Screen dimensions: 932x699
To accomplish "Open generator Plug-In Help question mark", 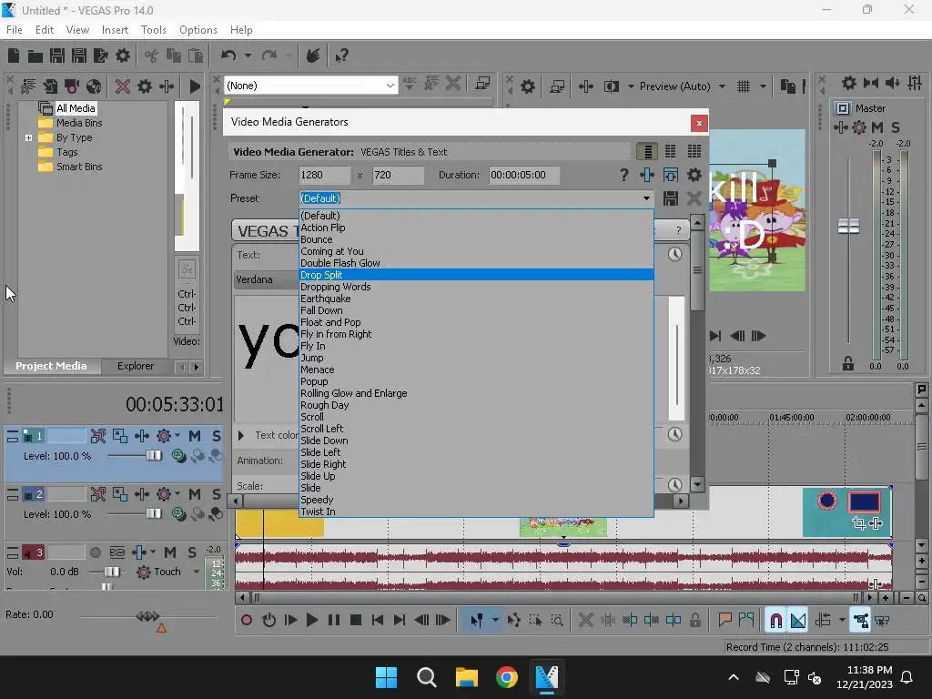I will (x=623, y=175).
